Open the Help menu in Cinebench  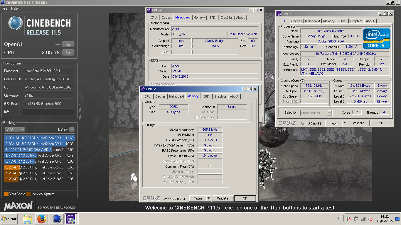click(x=14, y=8)
